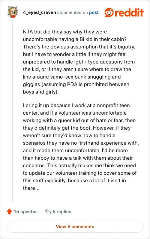Click the 4_eyed_craven user avatar
This screenshot has height=239, width=150.
click(13, 12)
